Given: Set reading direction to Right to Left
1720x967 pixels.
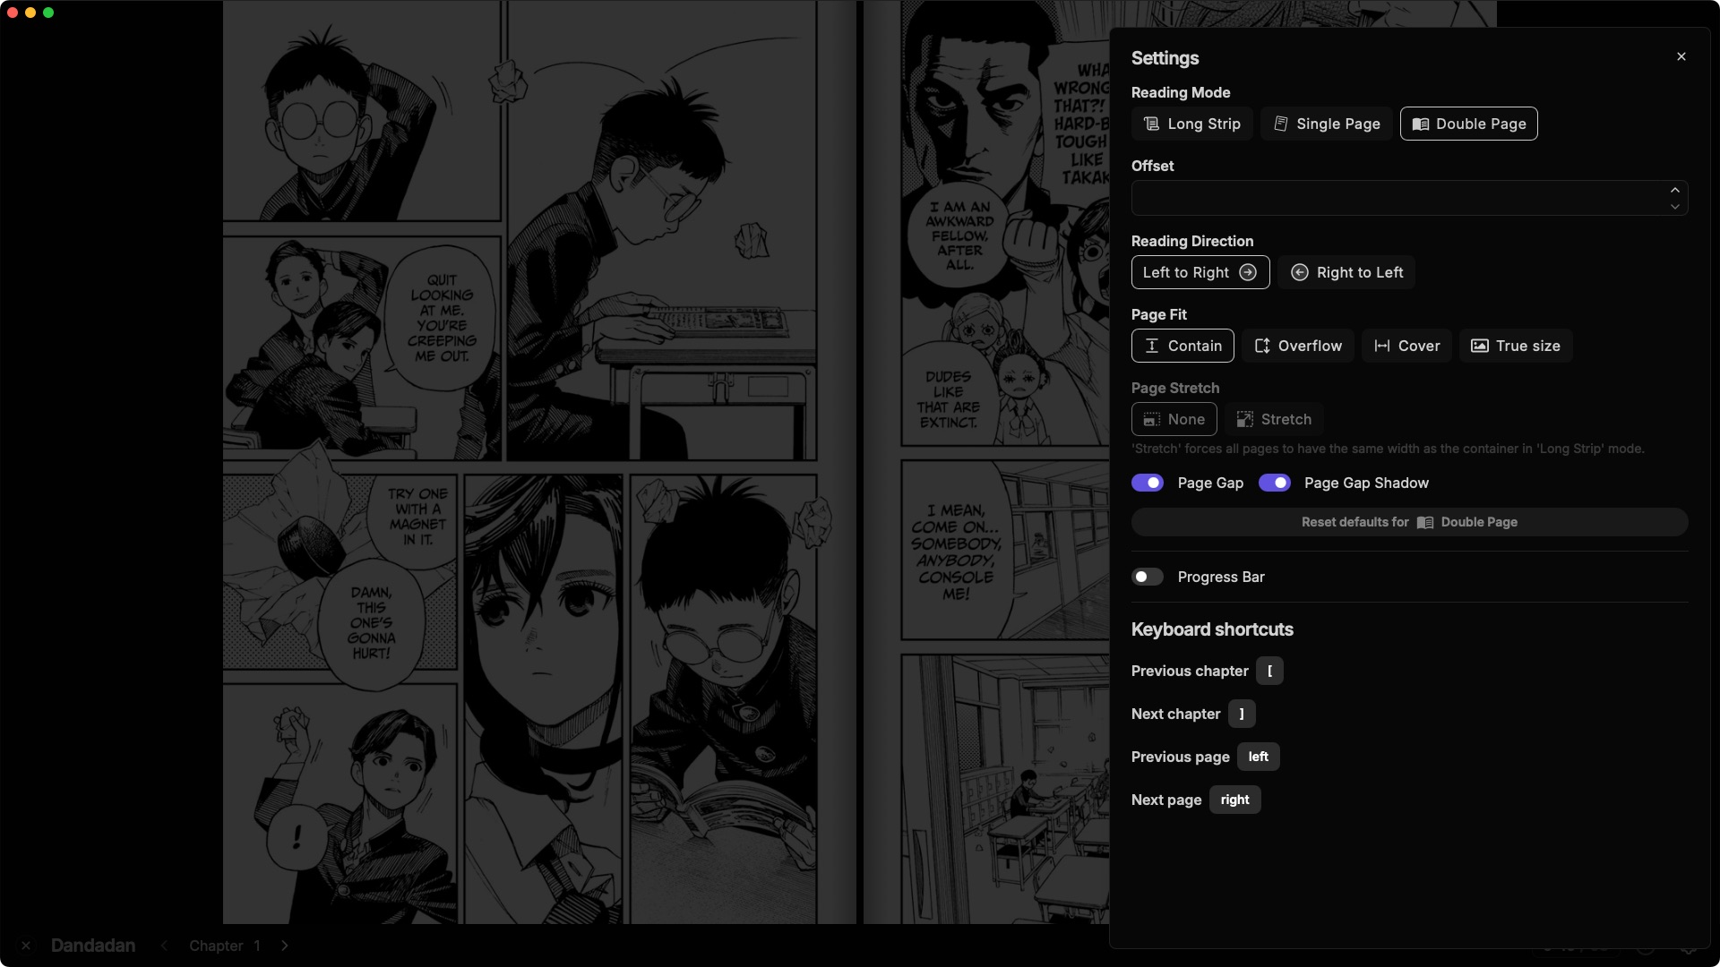Looking at the screenshot, I should 1346,272.
